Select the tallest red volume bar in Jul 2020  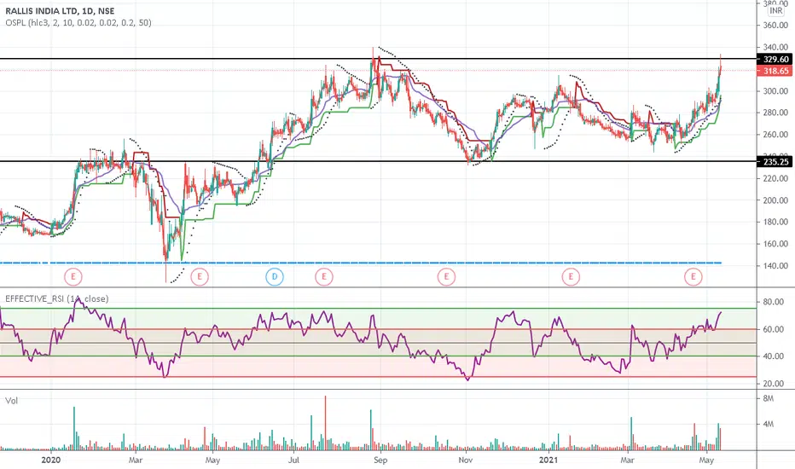(x=325, y=423)
